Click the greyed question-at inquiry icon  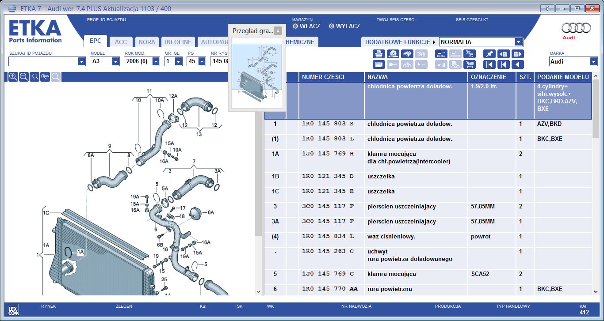pyautogui.click(x=422, y=54)
